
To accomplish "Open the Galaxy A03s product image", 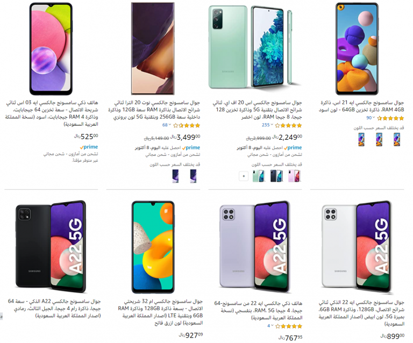I will coord(51,49).
